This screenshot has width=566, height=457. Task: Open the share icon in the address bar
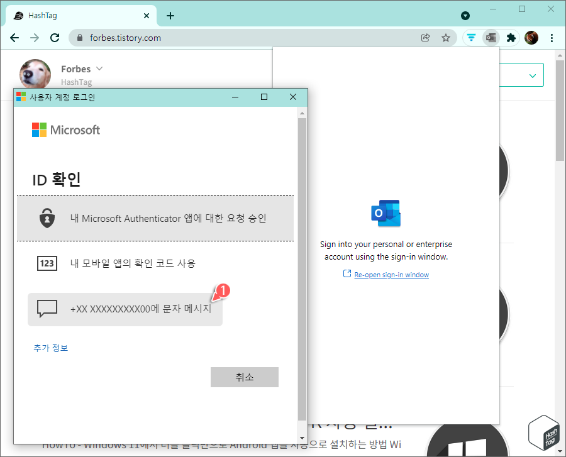(x=426, y=38)
